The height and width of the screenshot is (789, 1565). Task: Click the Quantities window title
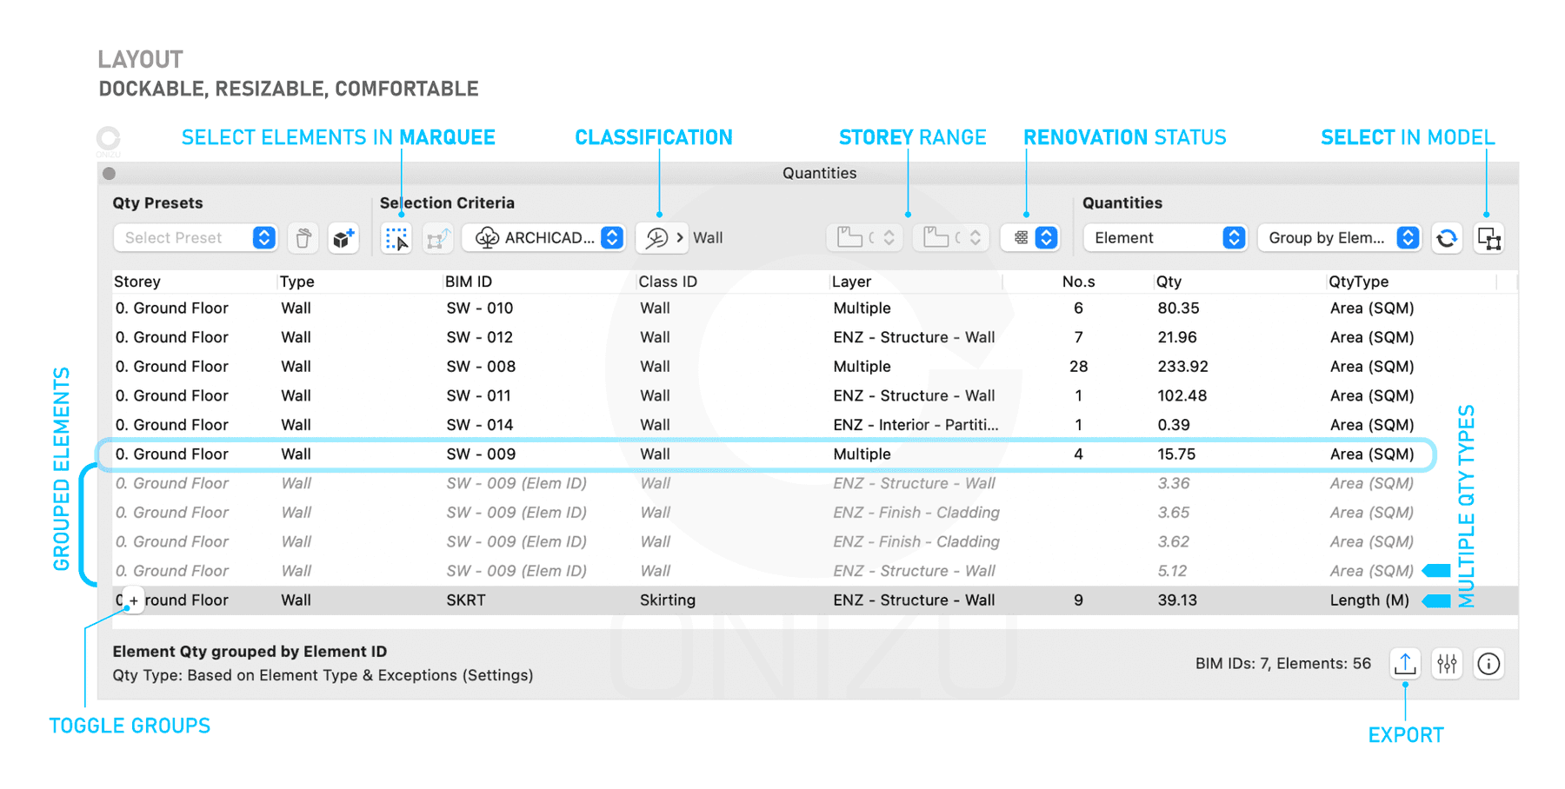(818, 173)
